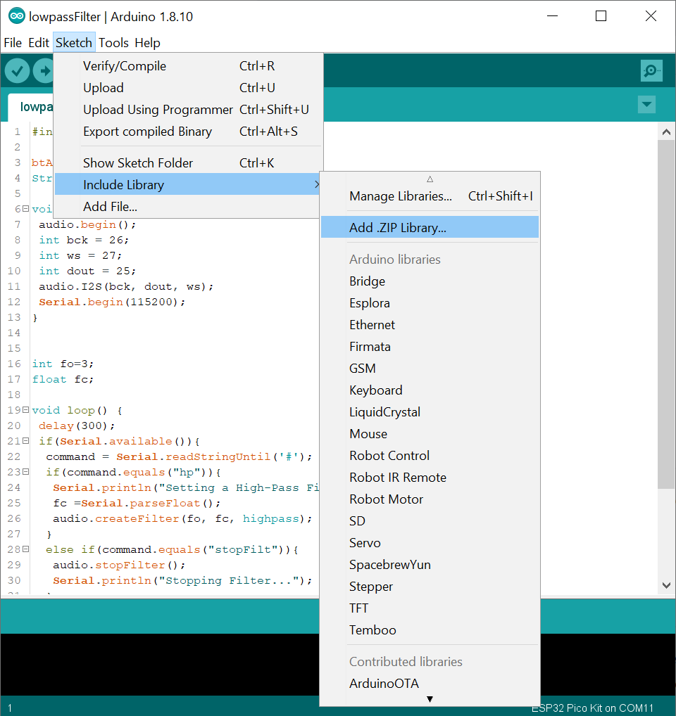The image size is (676, 716).
Task: Open the Tools menu
Action: tap(113, 43)
